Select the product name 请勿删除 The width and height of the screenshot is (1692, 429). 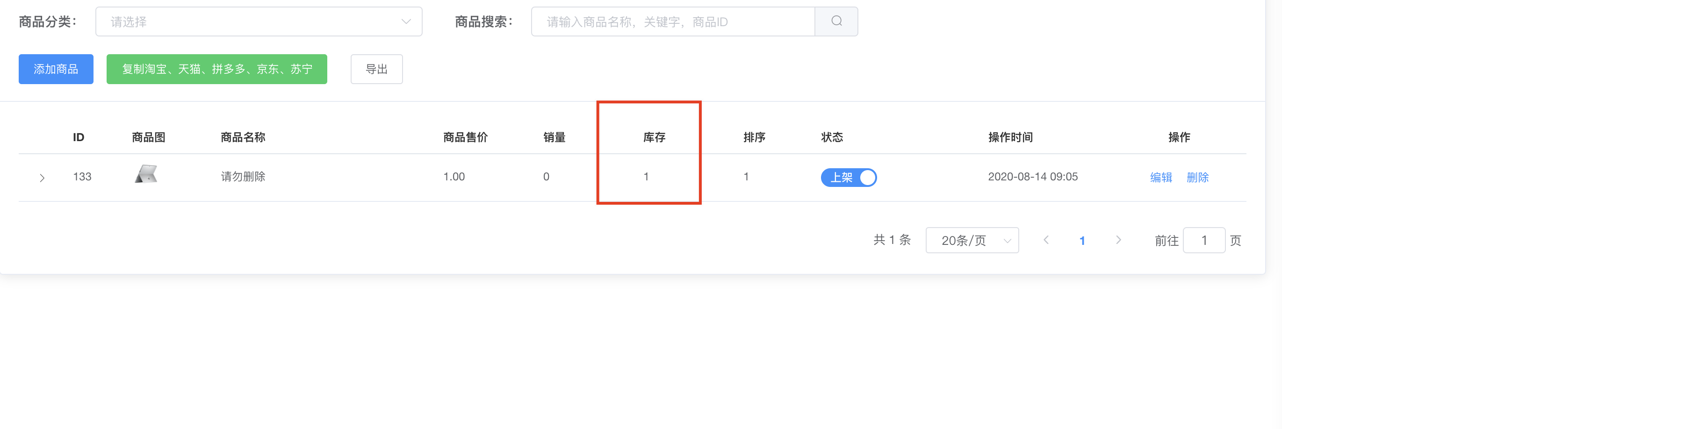[243, 177]
